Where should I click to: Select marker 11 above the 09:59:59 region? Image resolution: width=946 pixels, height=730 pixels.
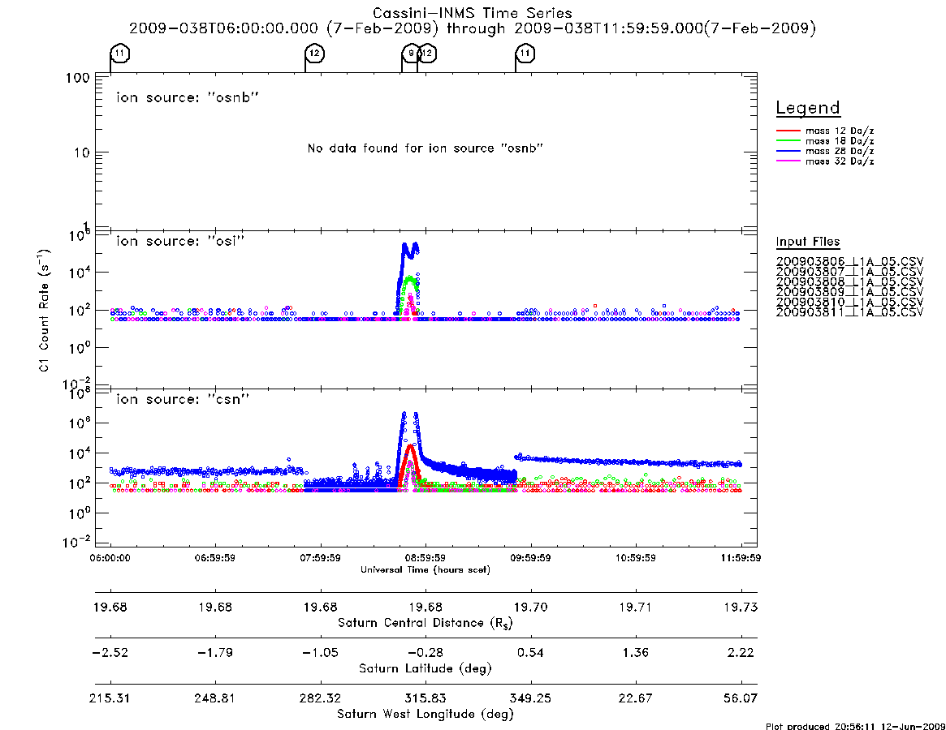(525, 54)
